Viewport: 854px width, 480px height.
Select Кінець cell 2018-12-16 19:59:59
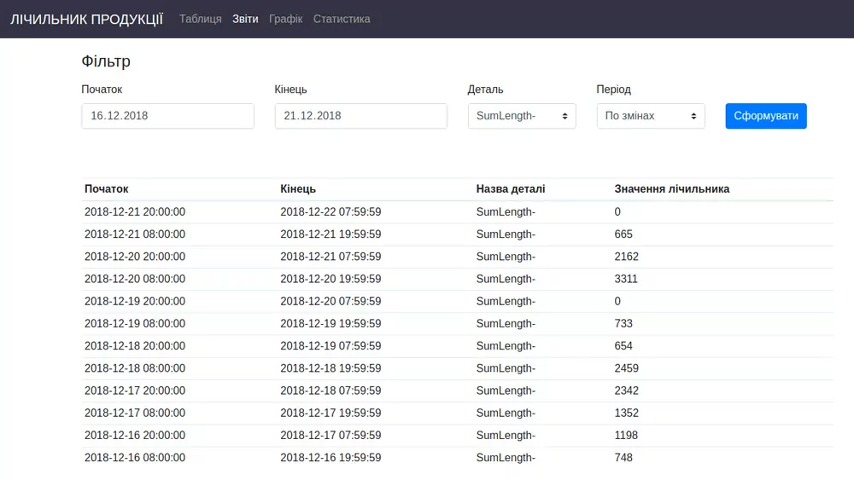coord(330,457)
